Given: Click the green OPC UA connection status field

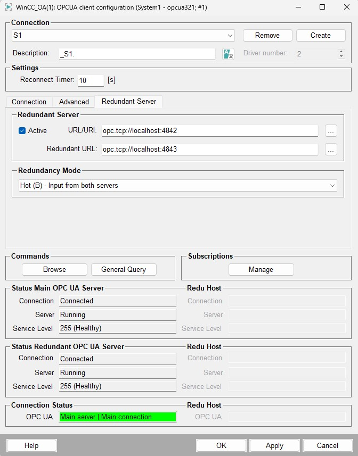Looking at the screenshot, I should click(117, 417).
